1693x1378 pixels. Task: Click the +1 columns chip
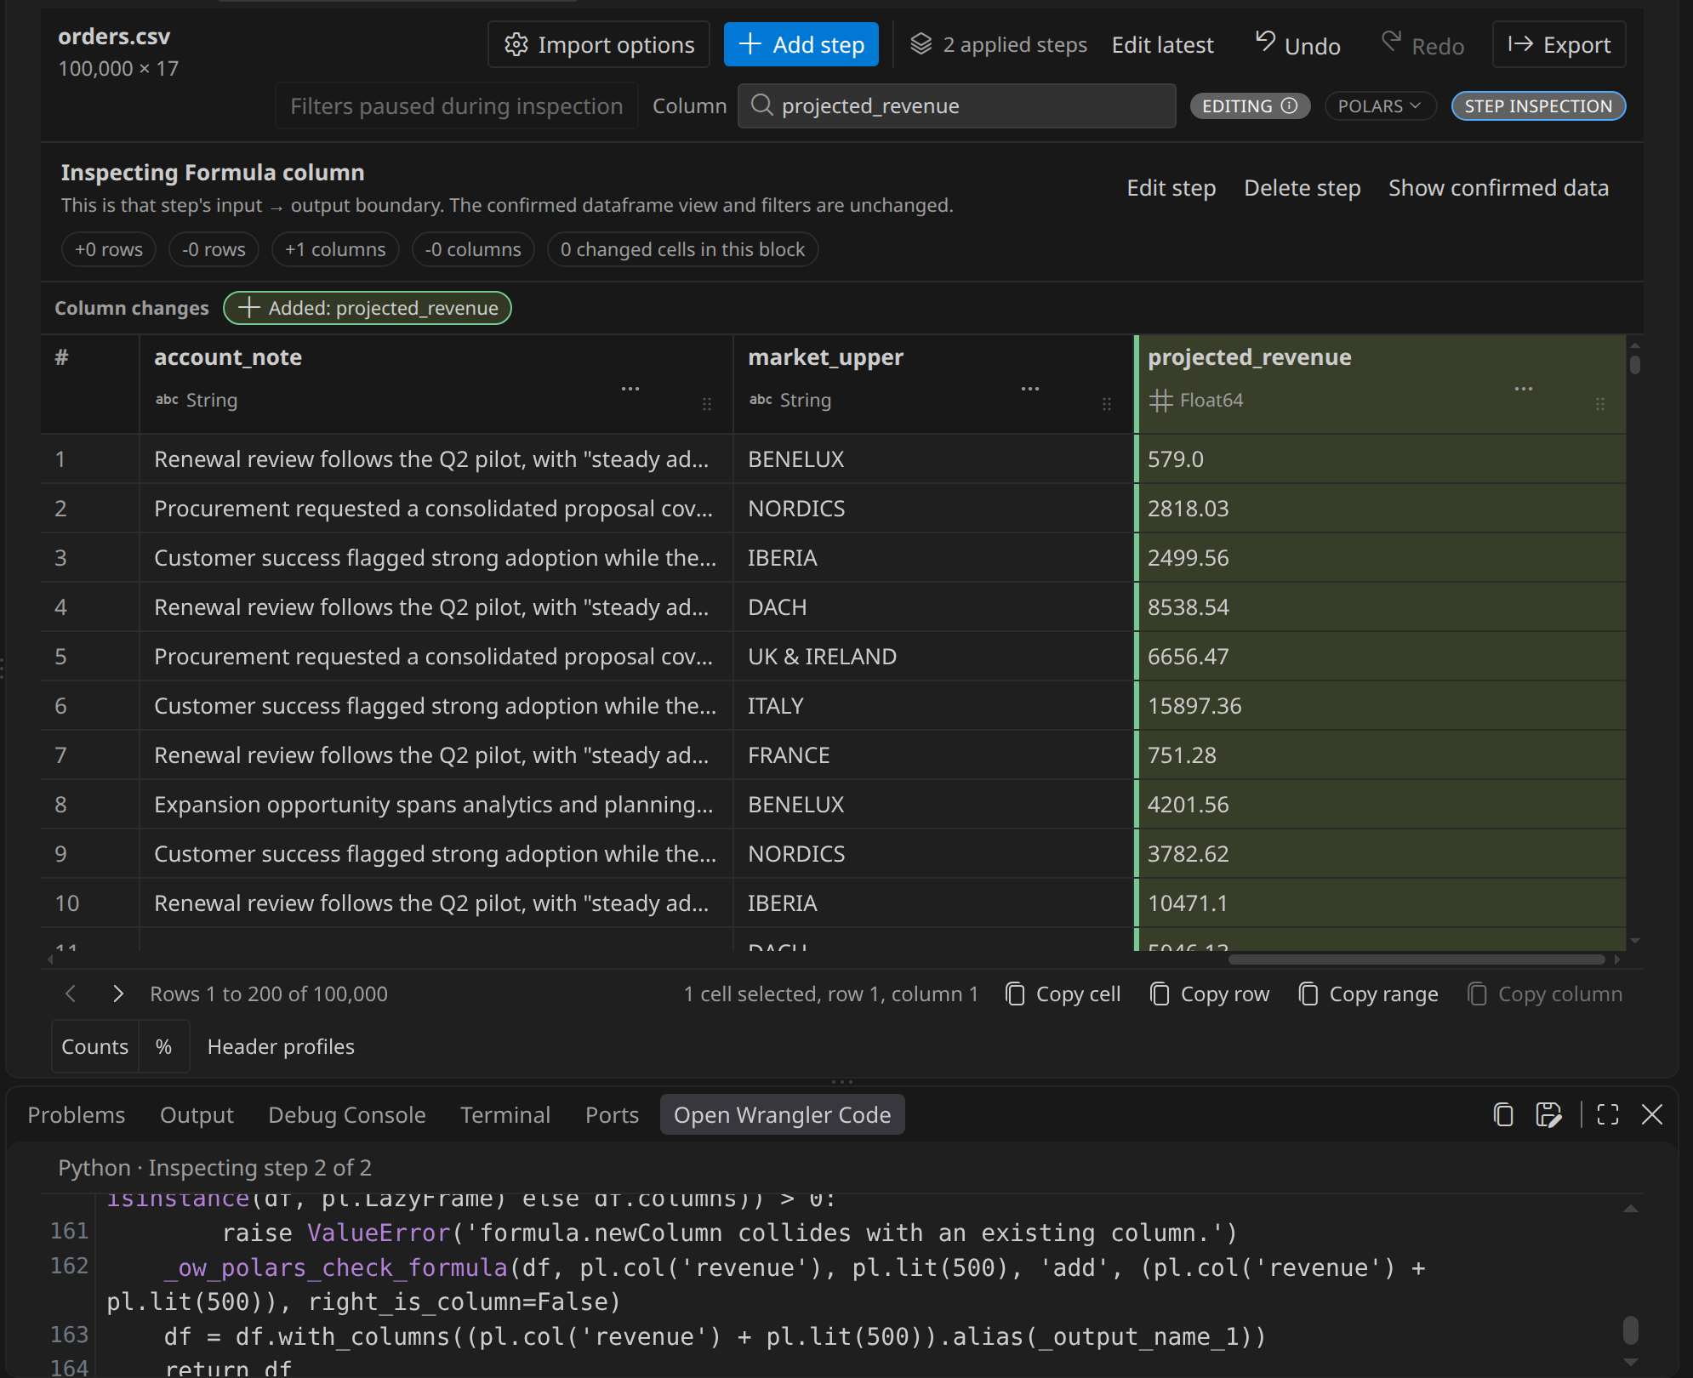[335, 249]
